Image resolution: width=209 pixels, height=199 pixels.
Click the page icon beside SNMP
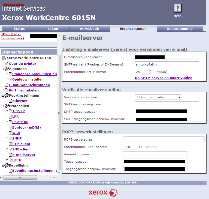tap(11, 138)
